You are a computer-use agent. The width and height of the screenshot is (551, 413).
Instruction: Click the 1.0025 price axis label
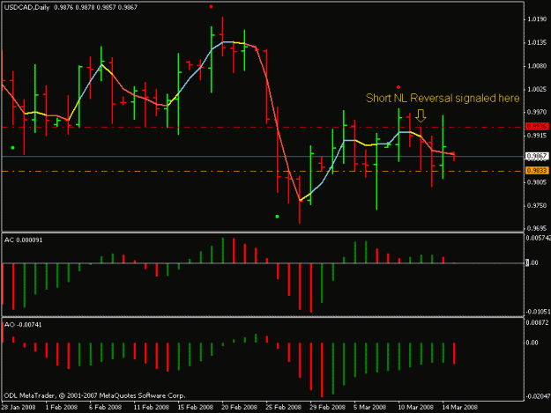tap(537, 89)
